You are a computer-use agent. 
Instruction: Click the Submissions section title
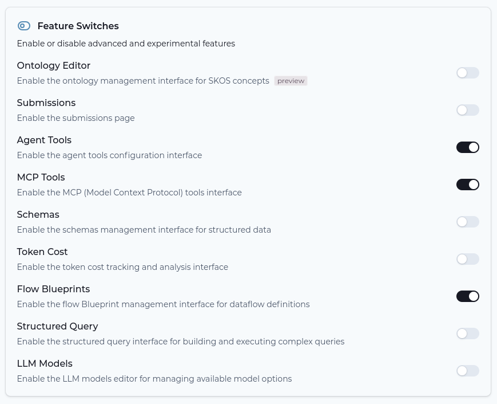coord(46,103)
